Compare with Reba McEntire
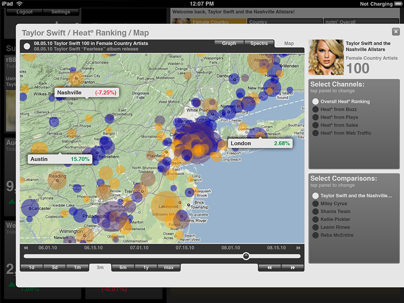 pos(333,235)
